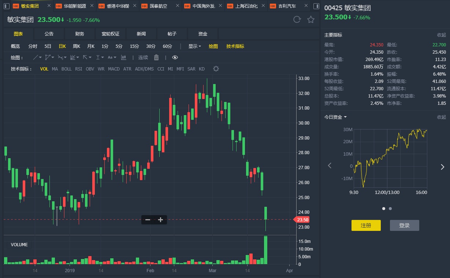Click the yellow 注册 button

[366, 225]
